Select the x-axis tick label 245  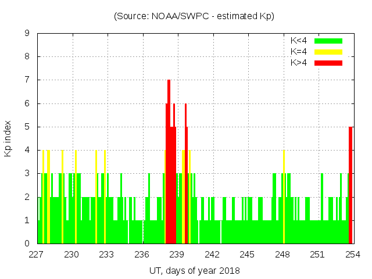click(x=247, y=255)
